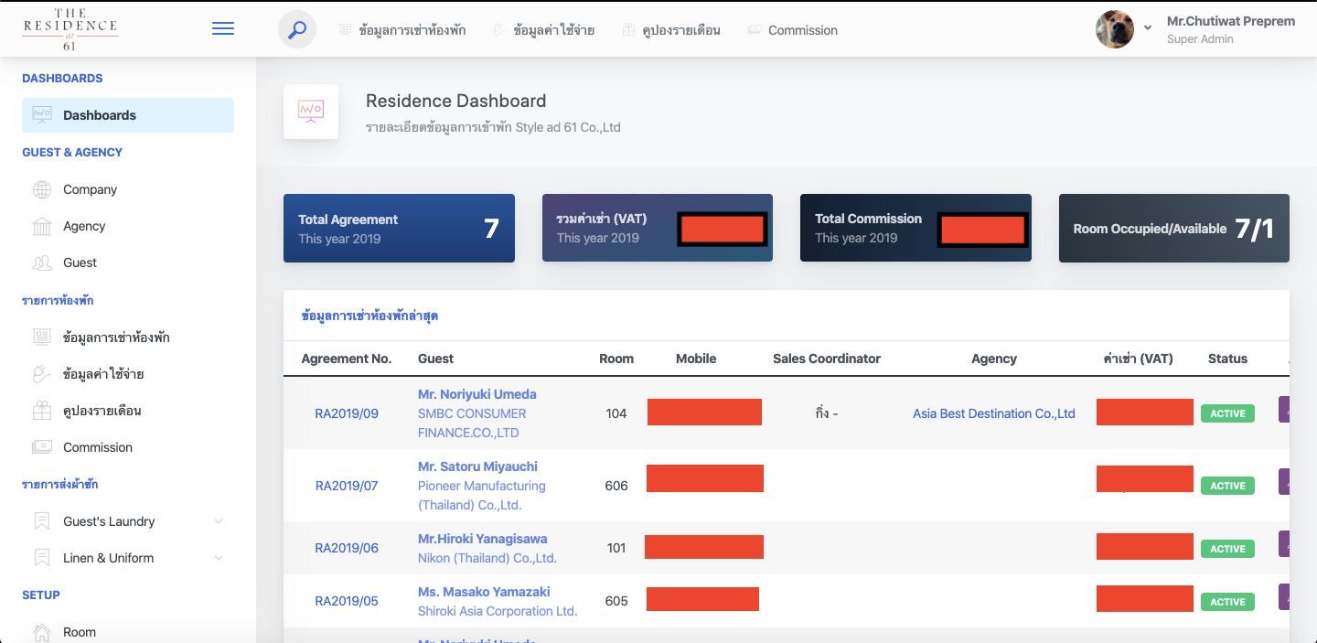Screen dimensions: 1317x643
Task: Click the ACTIVE status badge for RA2019/09
Action: (1227, 413)
